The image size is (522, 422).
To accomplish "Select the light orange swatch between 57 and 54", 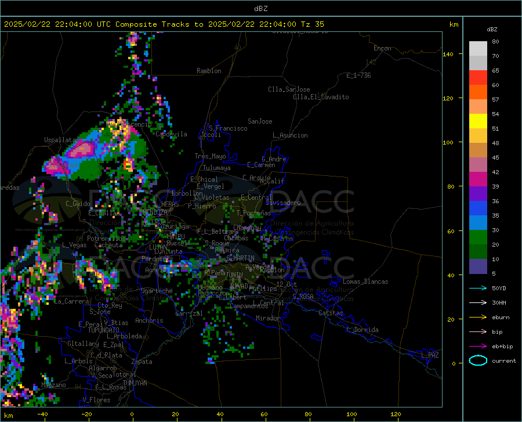I will 478,107.
